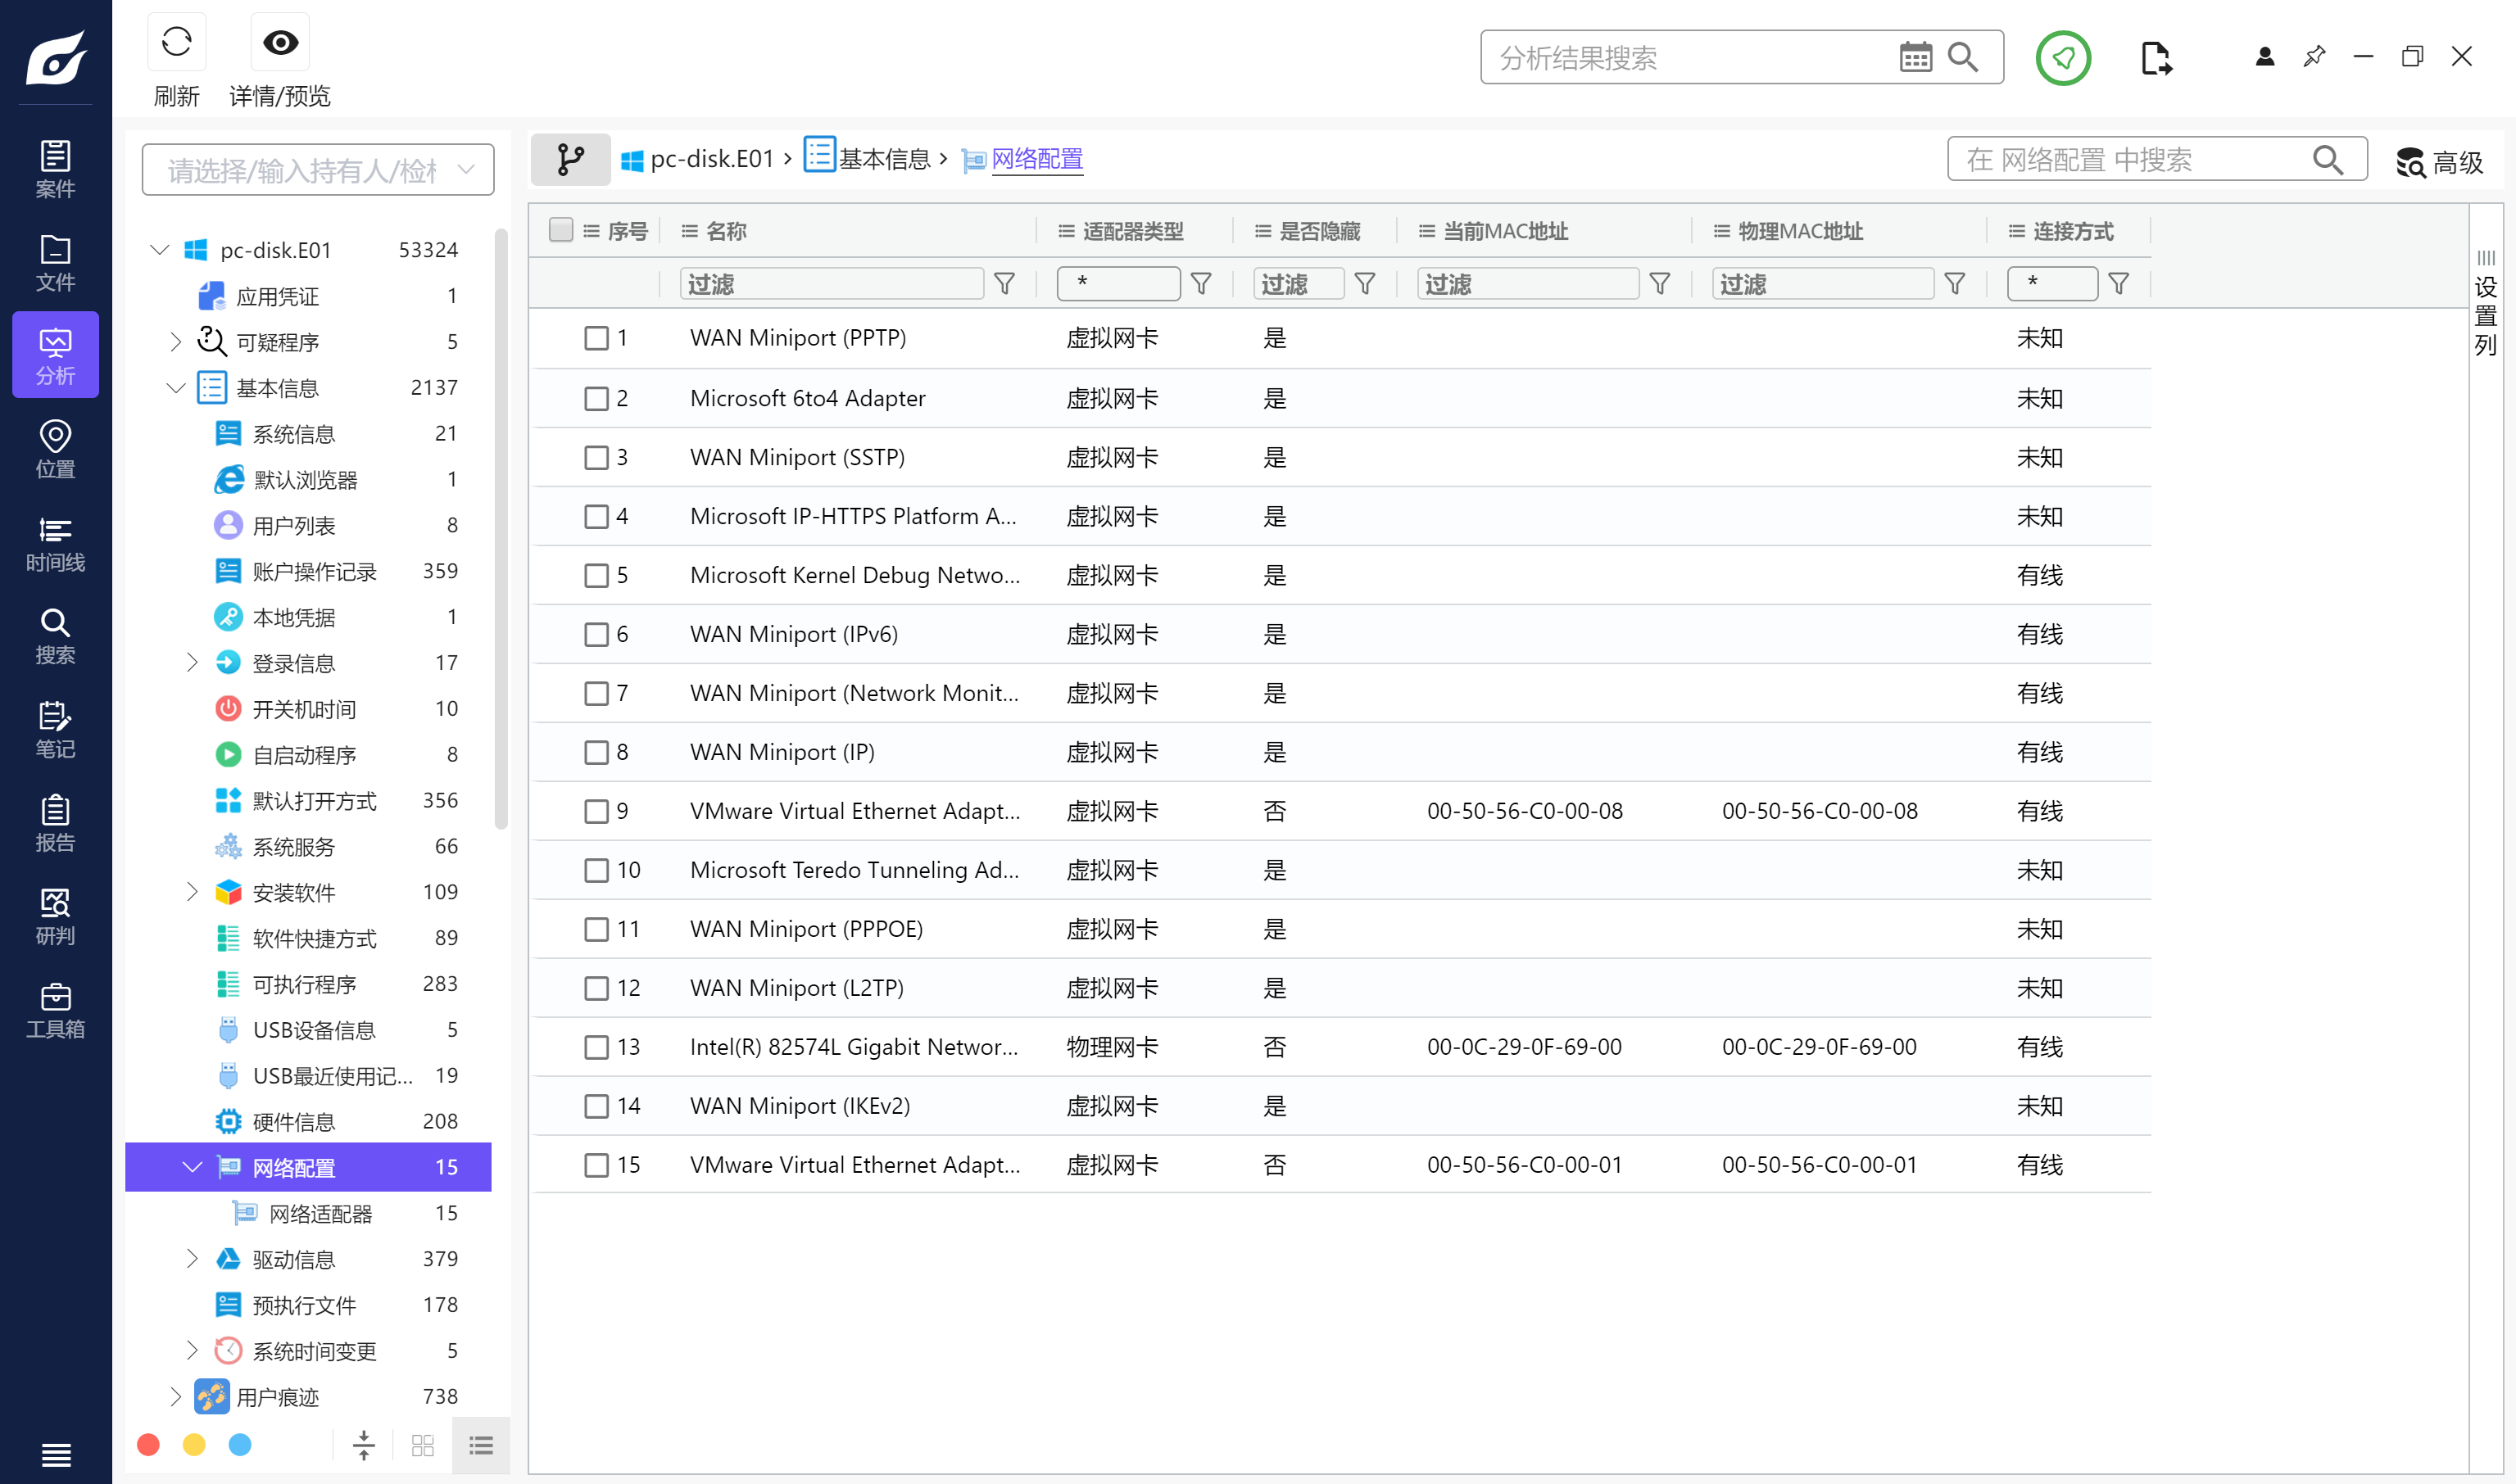
Task: Click filter funnel for 名称 column
Action: click(1004, 284)
